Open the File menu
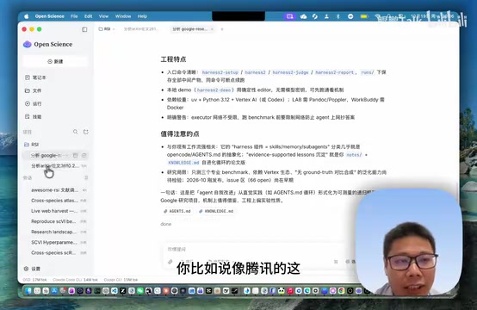Screen dimensions: 477x310 coord(74,16)
